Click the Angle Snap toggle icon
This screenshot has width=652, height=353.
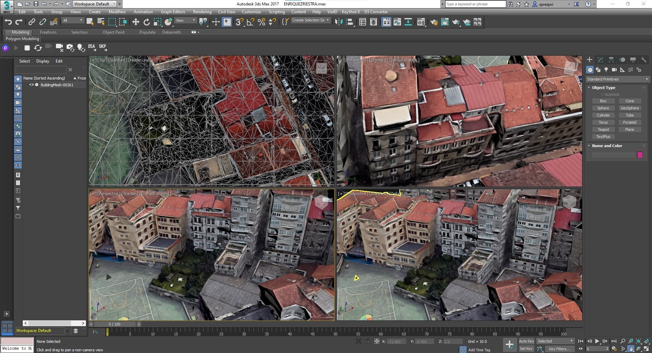pos(250,22)
